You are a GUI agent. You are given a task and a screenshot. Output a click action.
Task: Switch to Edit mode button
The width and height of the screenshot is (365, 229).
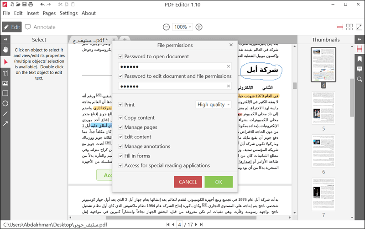pos(12,27)
